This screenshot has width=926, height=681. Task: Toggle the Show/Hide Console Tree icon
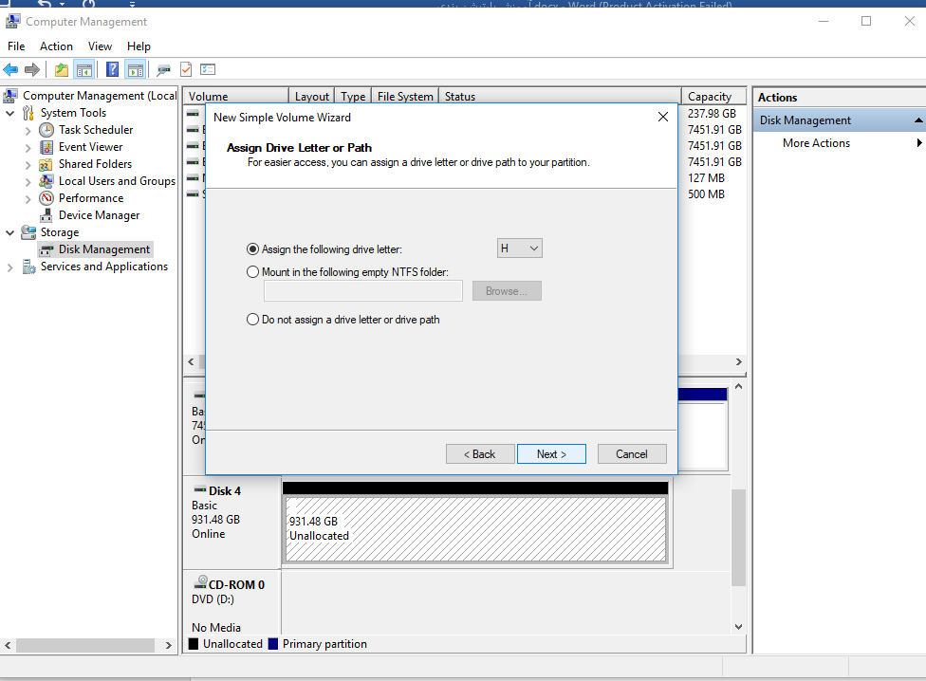coord(84,69)
